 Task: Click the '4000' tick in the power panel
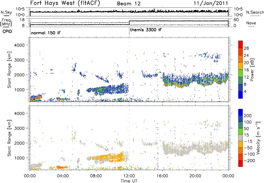19,45
